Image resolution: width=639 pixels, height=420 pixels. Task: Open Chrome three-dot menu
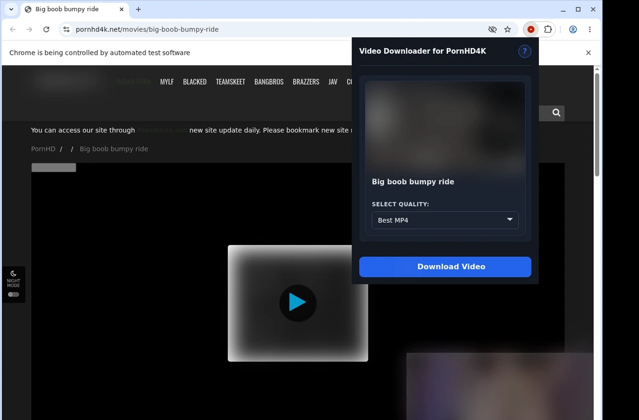(589, 29)
